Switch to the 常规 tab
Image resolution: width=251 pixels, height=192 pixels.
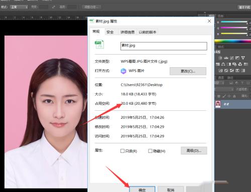tap(96, 32)
